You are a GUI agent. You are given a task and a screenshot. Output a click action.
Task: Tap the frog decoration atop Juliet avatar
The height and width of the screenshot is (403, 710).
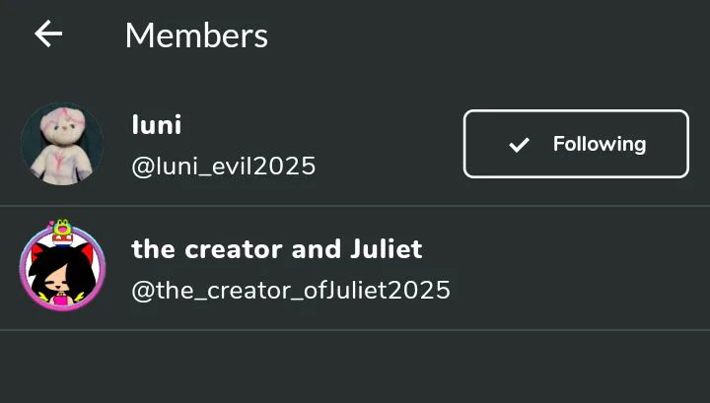point(62,229)
